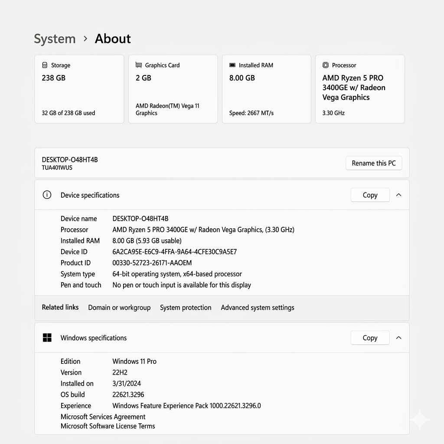Open the Storage card showing 238 GB
The image size is (444, 444).
pos(79,89)
